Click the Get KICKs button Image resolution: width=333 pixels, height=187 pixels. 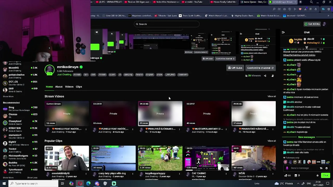[x=312, y=24]
